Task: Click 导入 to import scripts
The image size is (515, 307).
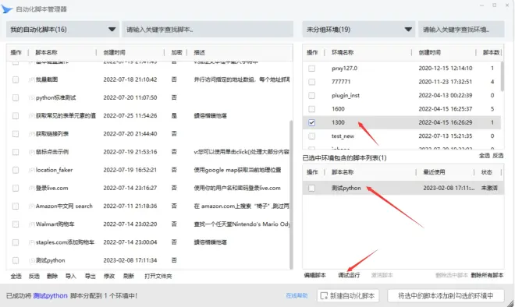Action: [x=70, y=276]
